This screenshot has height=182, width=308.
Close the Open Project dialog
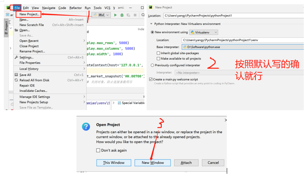point(226,120)
